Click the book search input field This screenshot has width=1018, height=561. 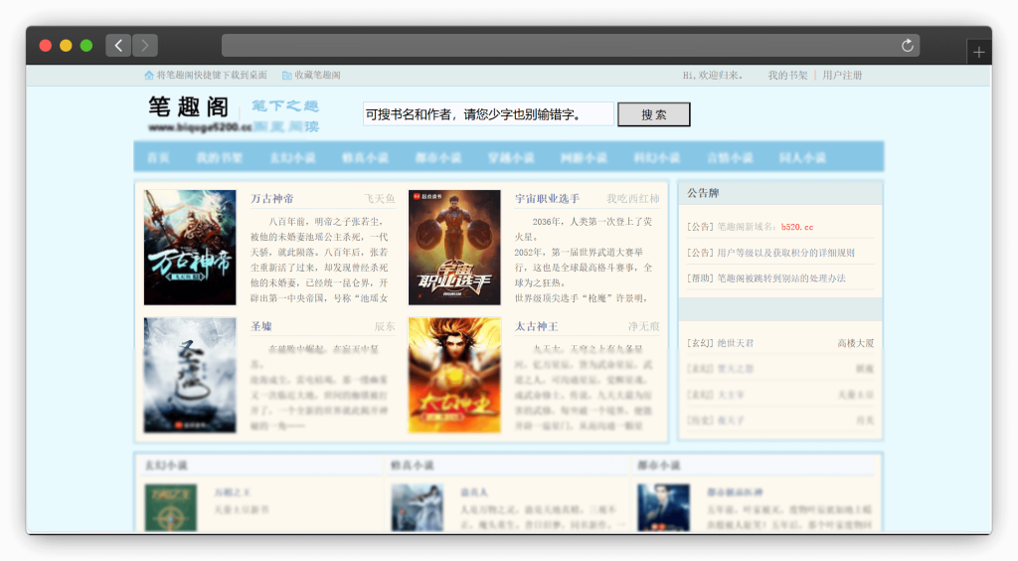coord(487,114)
